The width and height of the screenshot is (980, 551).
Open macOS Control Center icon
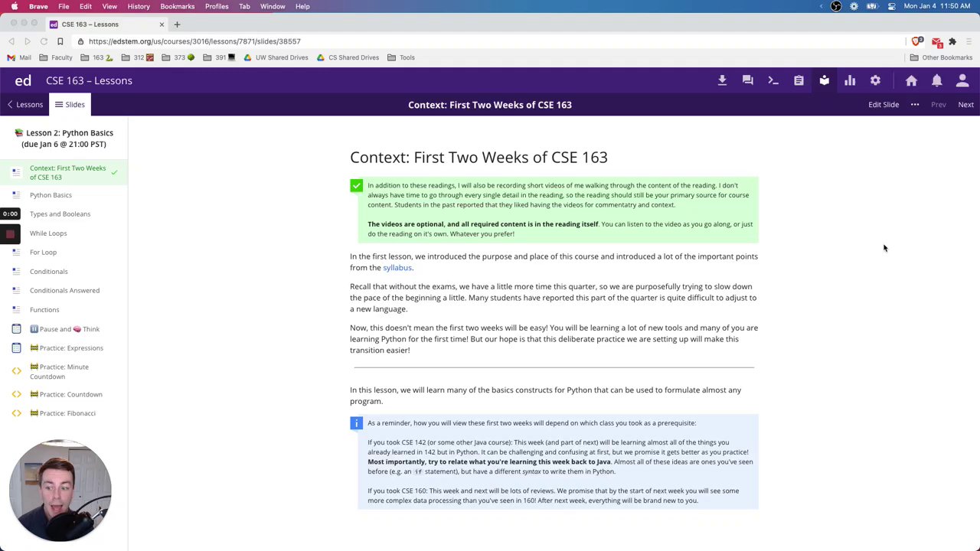[892, 6]
